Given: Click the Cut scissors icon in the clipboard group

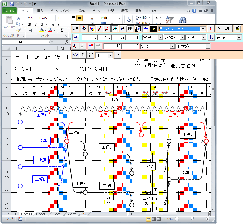Looking at the screenshot, I should point(18,18).
